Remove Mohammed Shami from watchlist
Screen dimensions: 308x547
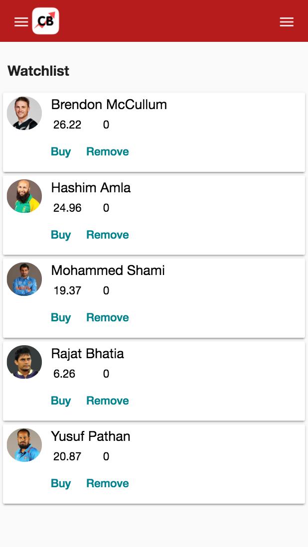(x=108, y=318)
